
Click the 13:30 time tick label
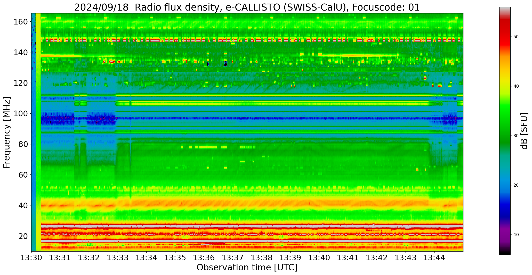point(31,258)
